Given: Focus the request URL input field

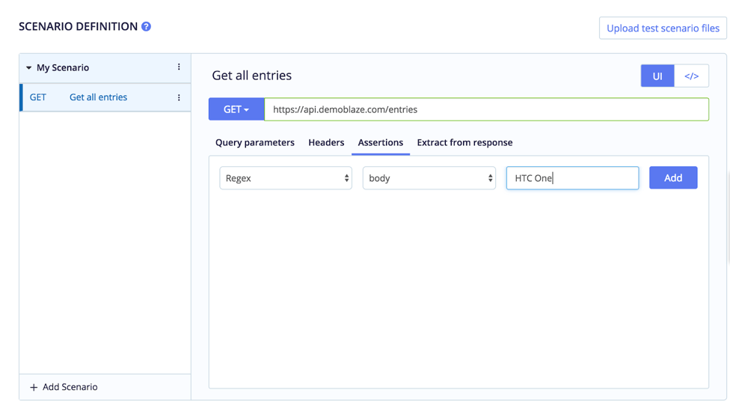Looking at the screenshot, I should [486, 109].
